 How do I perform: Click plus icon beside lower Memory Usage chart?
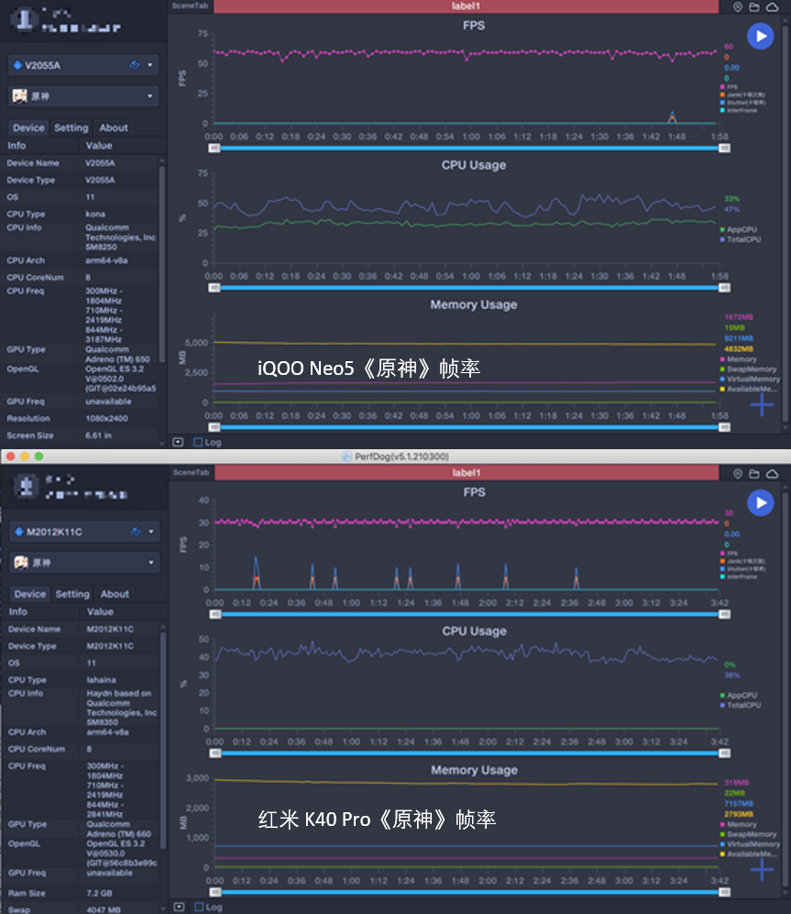(762, 870)
